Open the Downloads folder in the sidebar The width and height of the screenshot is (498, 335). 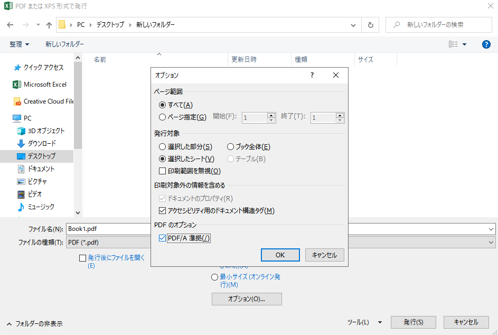tap(41, 144)
